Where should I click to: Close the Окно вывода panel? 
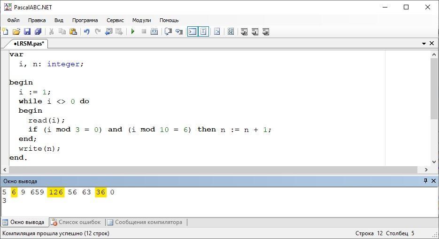(x=433, y=181)
